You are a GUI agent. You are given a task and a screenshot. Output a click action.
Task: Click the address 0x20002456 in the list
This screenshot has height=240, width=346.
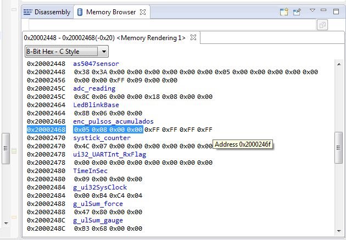click(x=46, y=80)
